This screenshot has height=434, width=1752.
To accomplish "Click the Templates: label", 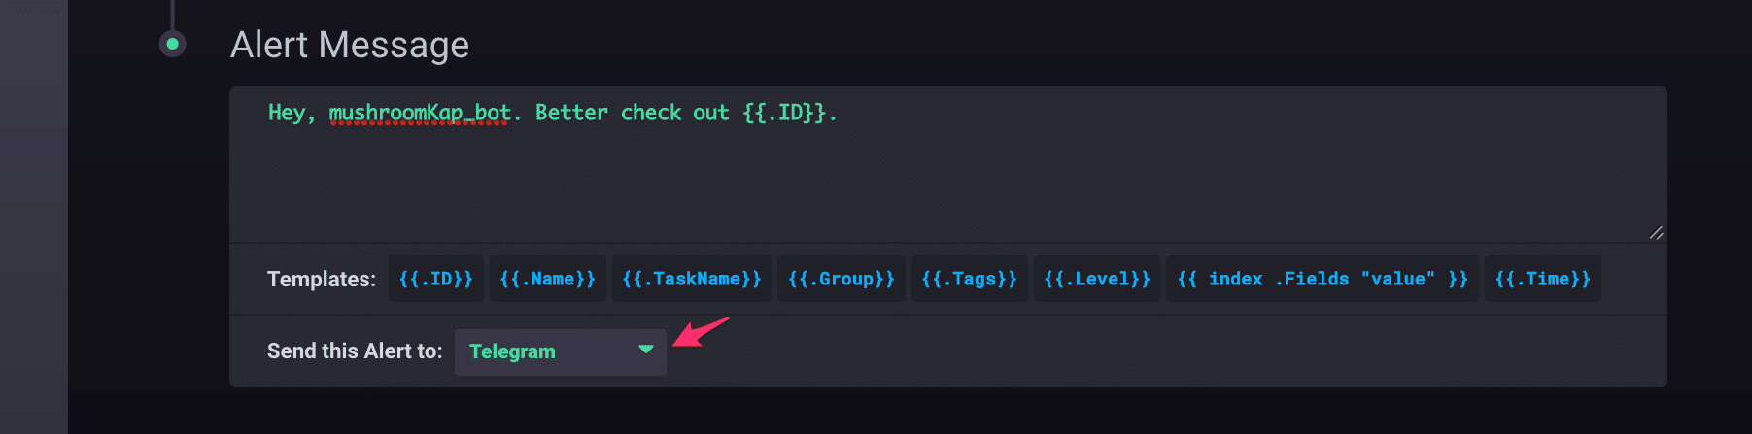I will click(322, 280).
